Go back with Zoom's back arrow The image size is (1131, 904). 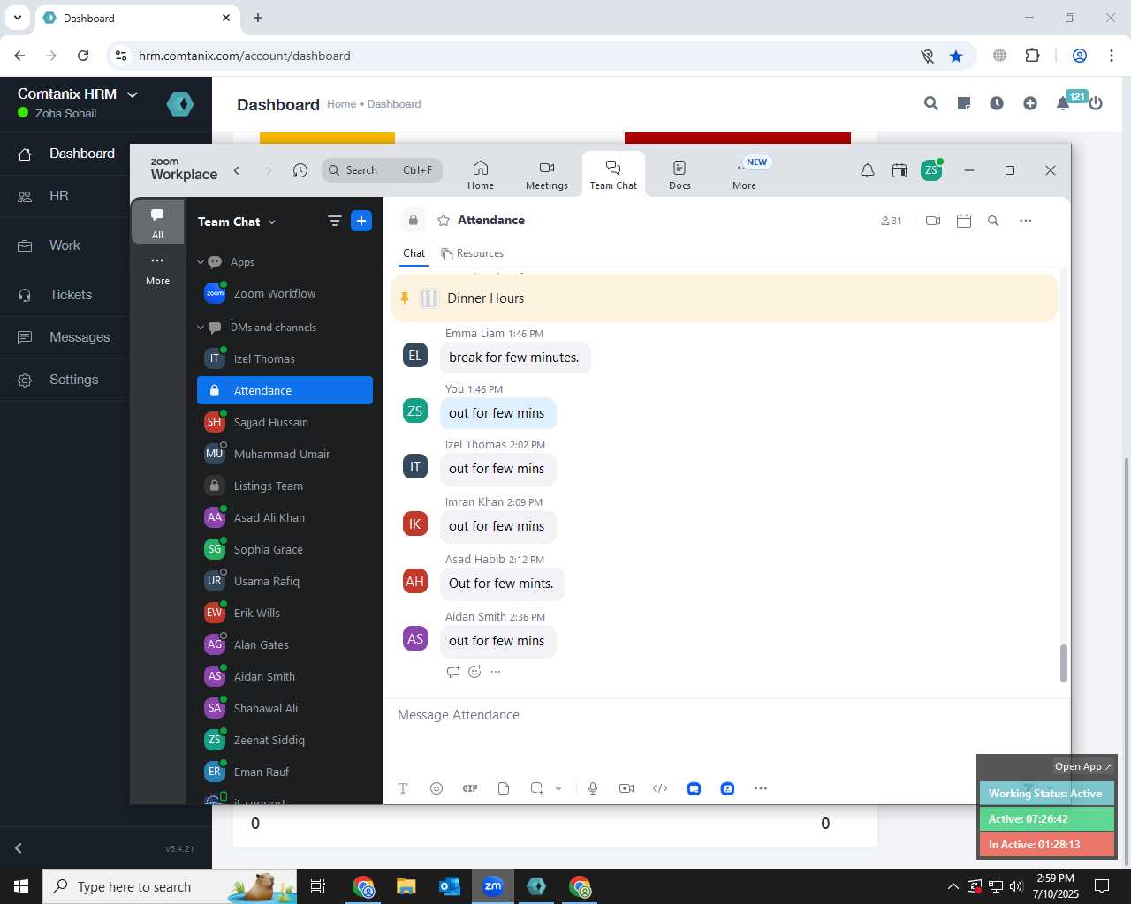click(237, 170)
